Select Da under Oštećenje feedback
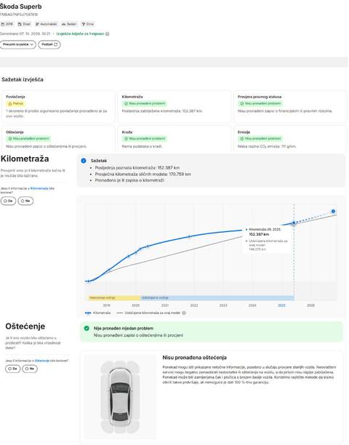Image resolution: width=349 pixels, height=445 pixels. pos(13,369)
